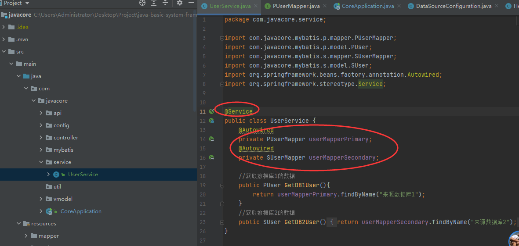Collapse the src folder arrow

(x=4, y=52)
